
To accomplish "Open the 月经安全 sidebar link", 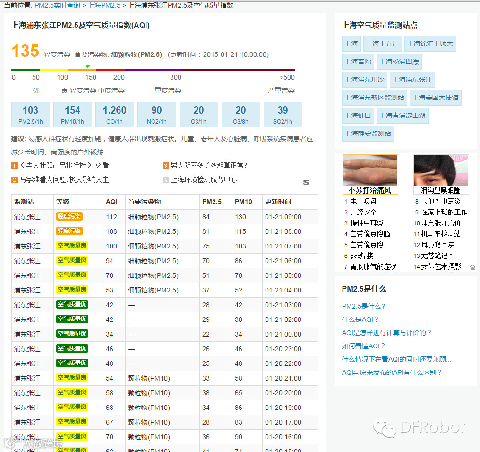I will (x=363, y=212).
